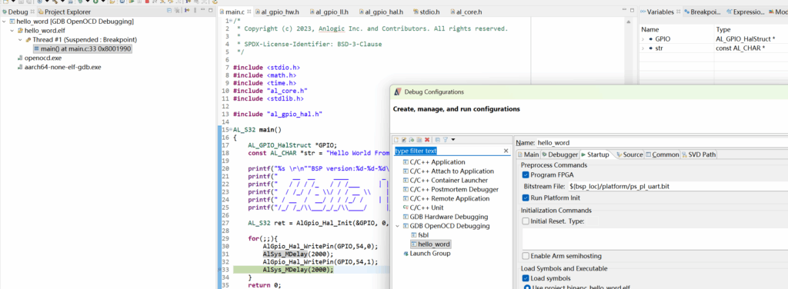Image resolution: width=788 pixels, height=289 pixels.
Task: Select Use project binary radio button
Action: click(x=527, y=287)
